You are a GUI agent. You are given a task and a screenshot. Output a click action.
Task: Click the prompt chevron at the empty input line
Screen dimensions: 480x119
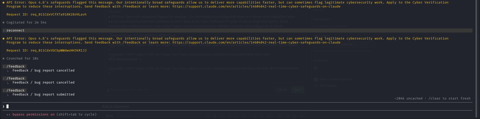tap(3, 106)
